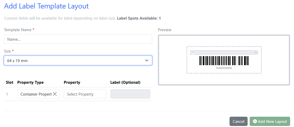Cancel the label template dialog
Screen dimensions: 294x127
(238, 121)
